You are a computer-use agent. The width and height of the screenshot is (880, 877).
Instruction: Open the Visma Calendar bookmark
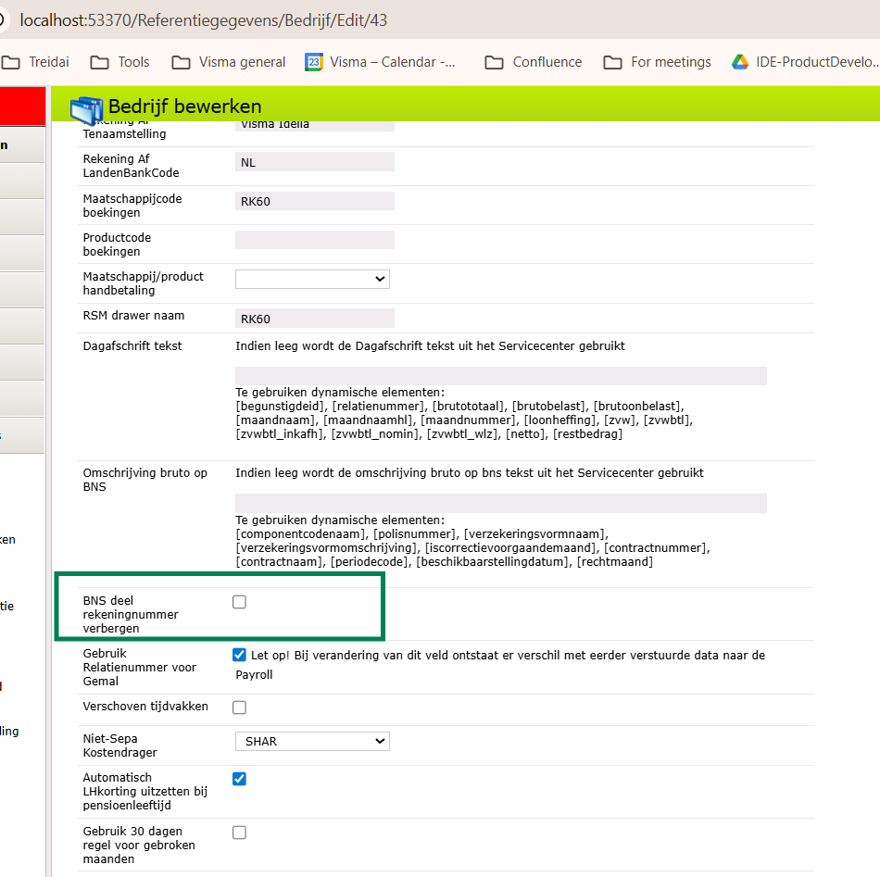click(381, 62)
